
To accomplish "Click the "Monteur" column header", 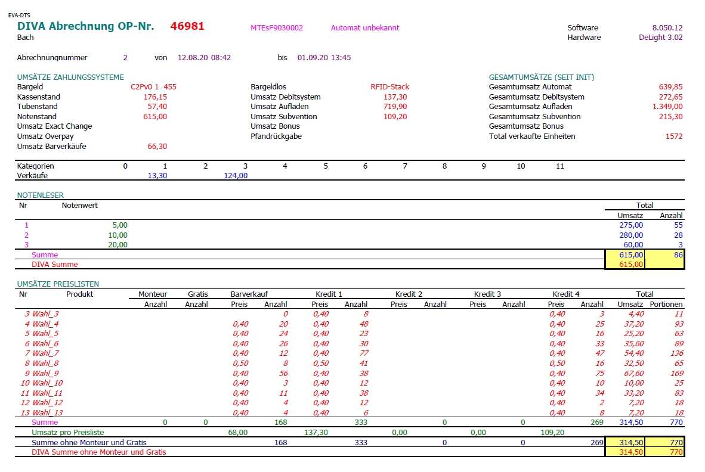I will [x=153, y=294].
